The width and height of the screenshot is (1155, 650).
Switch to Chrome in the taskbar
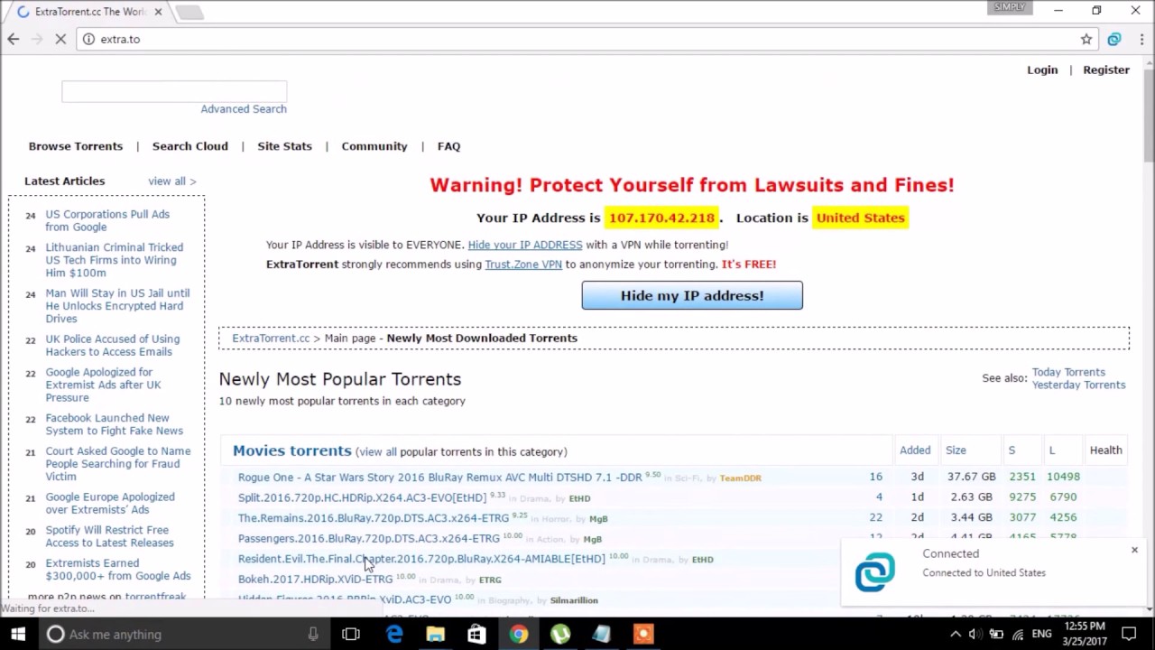pos(518,634)
